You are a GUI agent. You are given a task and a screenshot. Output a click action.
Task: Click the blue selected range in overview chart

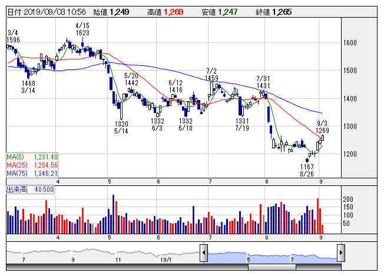(271, 255)
